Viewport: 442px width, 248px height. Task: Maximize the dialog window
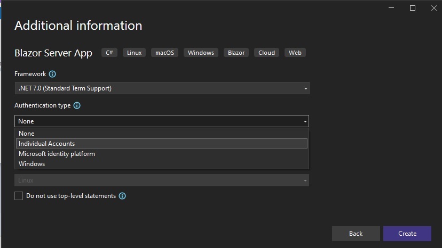(x=413, y=8)
